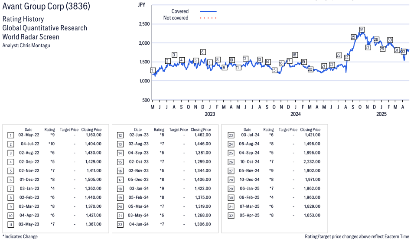Image resolution: width=414 pixels, height=239 pixels.
Task: Click the 2,500 y-axis label
Action: [x=144, y=24]
